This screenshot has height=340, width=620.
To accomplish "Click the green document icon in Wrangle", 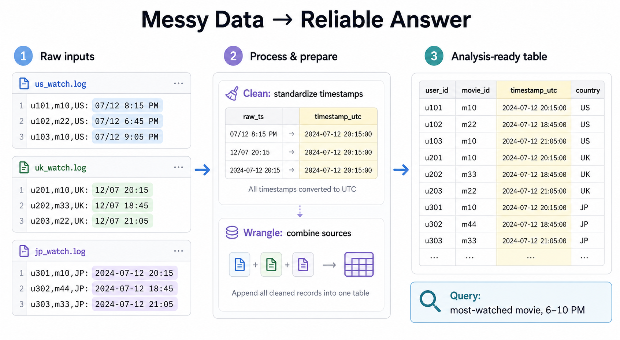I will click(271, 264).
